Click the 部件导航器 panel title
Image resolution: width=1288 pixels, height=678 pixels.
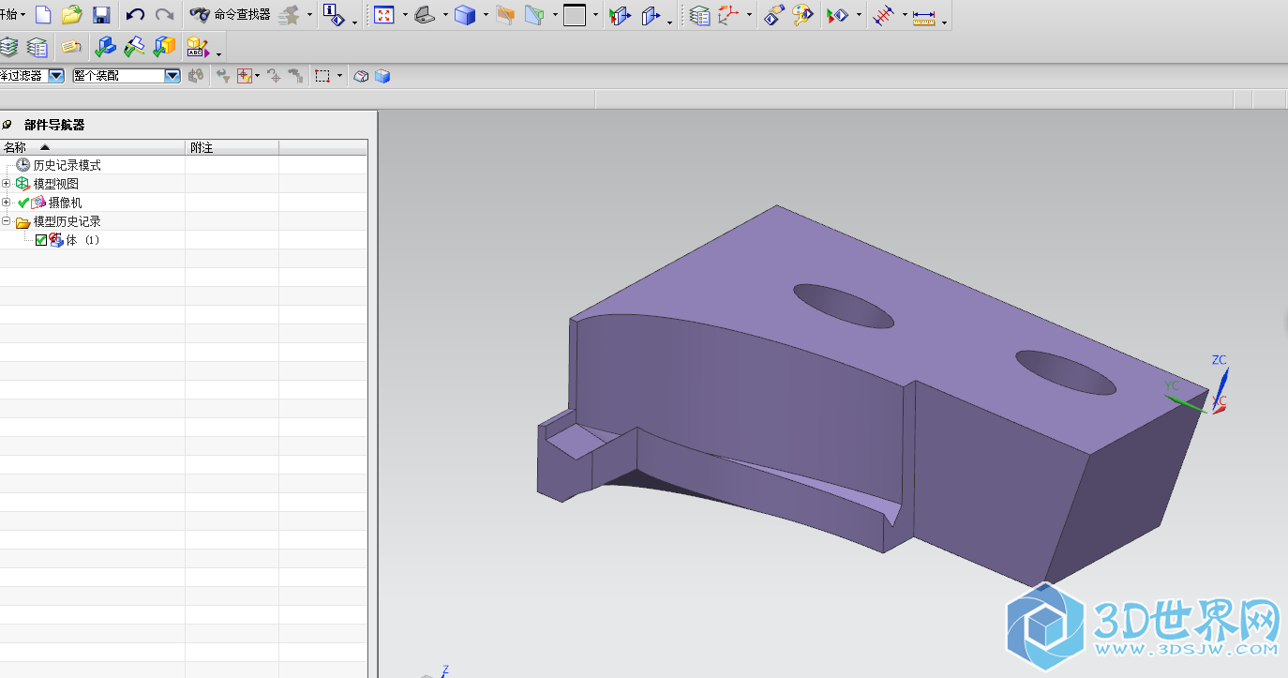(54, 125)
